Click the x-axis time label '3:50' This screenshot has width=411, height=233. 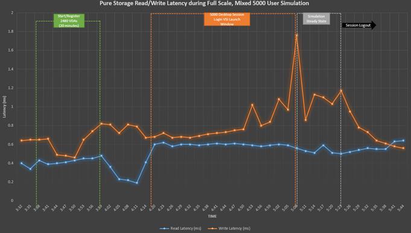(x=72, y=208)
